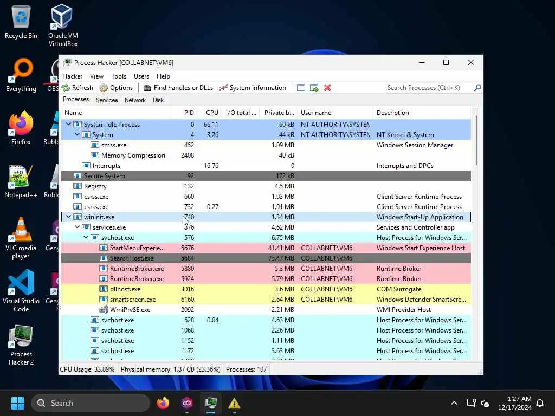Open Visual Studio Code desktop icon

point(21,291)
